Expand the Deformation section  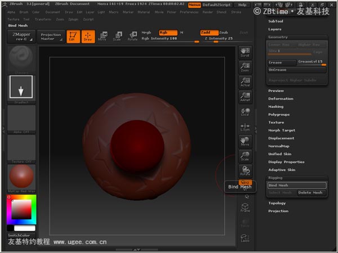(x=281, y=98)
